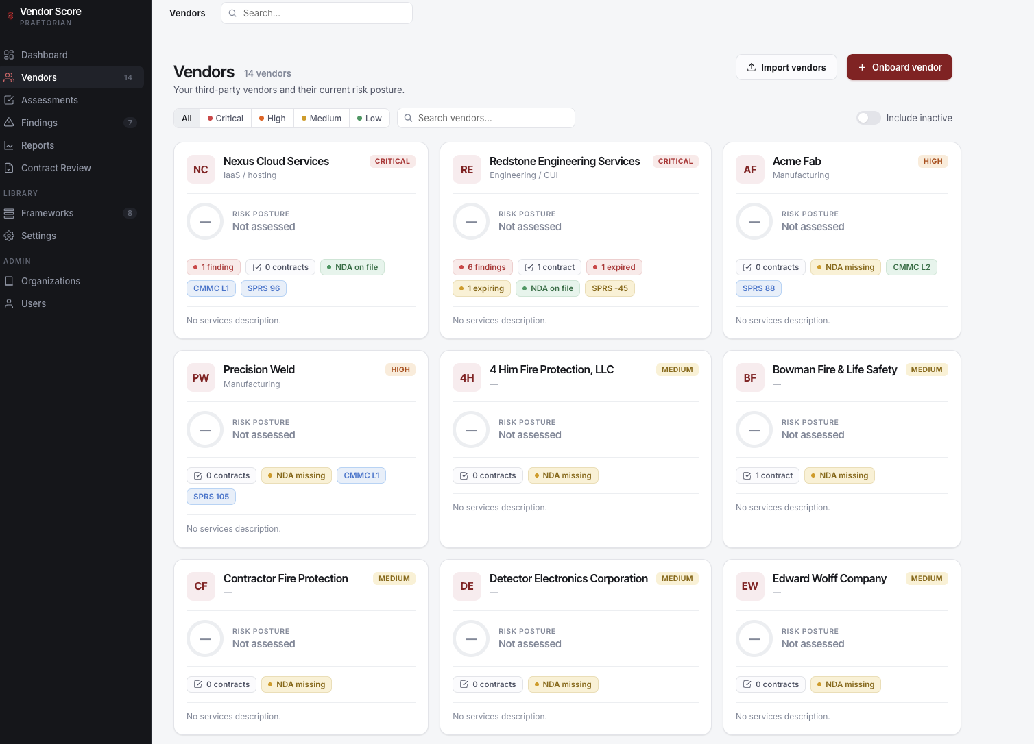Click the Import vendors button
The height and width of the screenshot is (744, 1034).
[x=786, y=67]
